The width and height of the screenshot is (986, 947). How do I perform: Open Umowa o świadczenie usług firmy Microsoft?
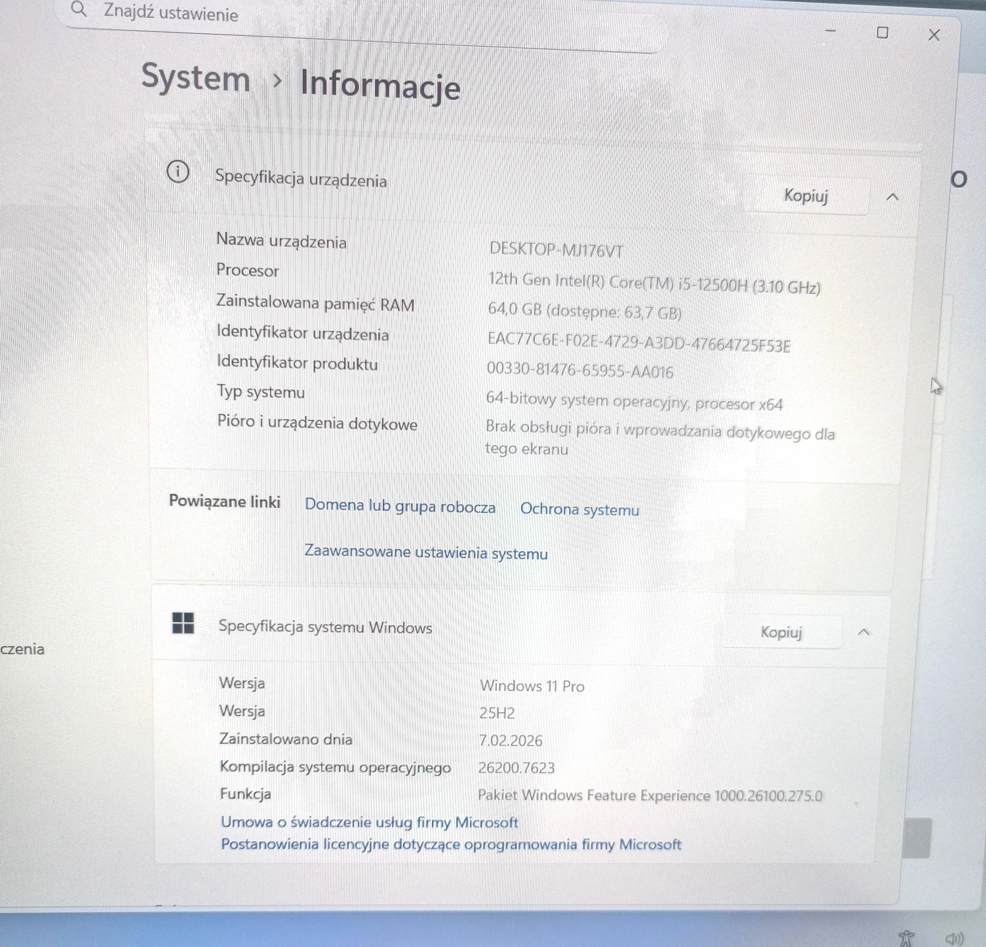369,822
